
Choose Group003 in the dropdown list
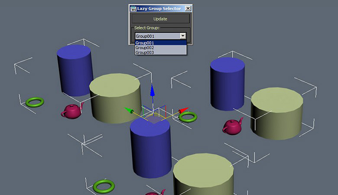[161, 52]
